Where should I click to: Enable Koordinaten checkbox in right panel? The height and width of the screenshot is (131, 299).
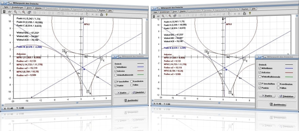tap(278, 84)
